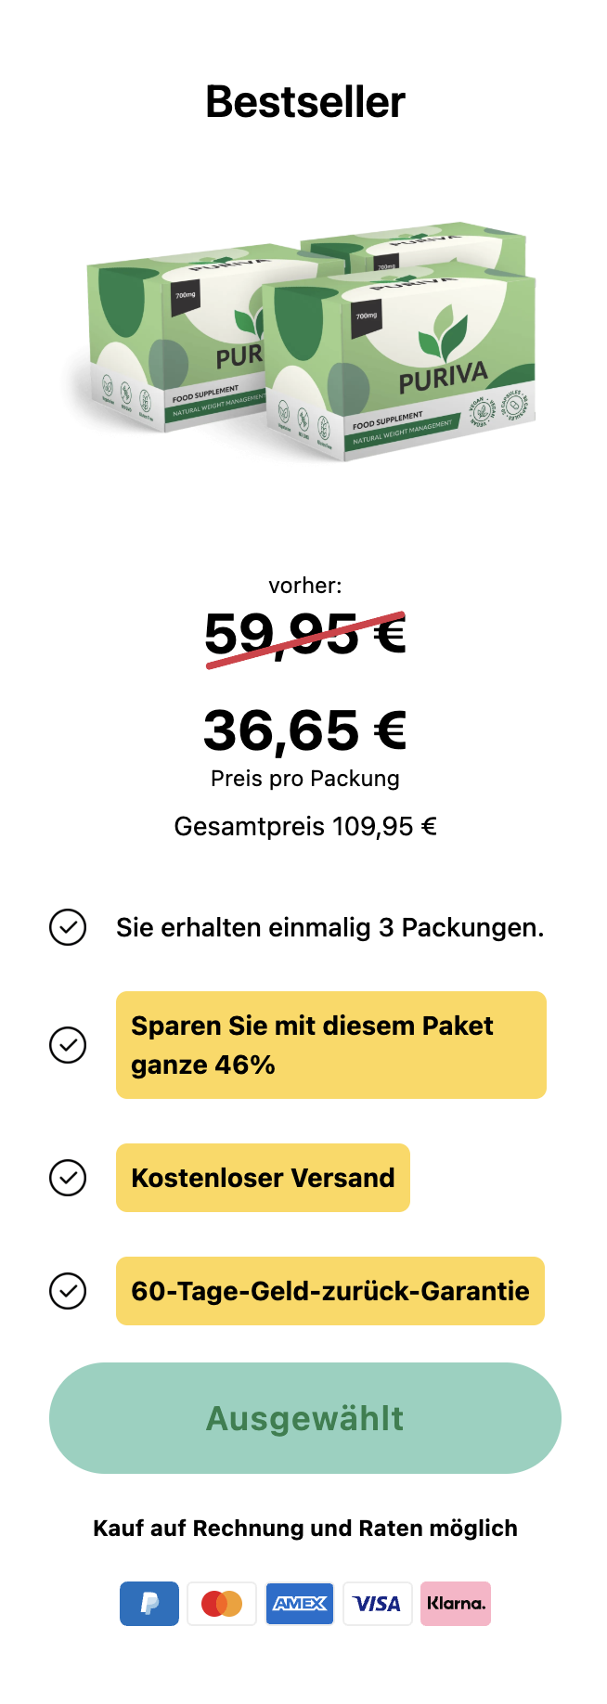Click the Bestseller heading
The width and height of the screenshot is (607, 1704).
(304, 102)
